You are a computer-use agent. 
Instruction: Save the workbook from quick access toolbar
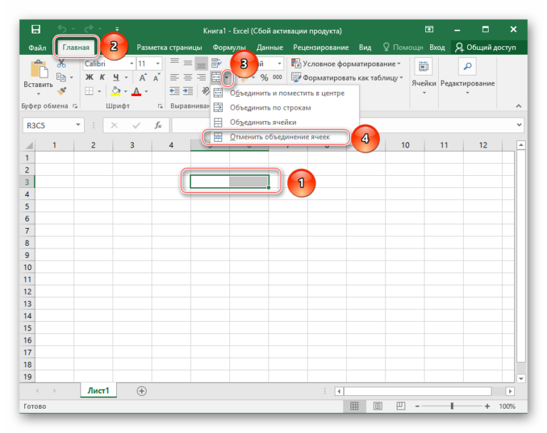(x=36, y=29)
